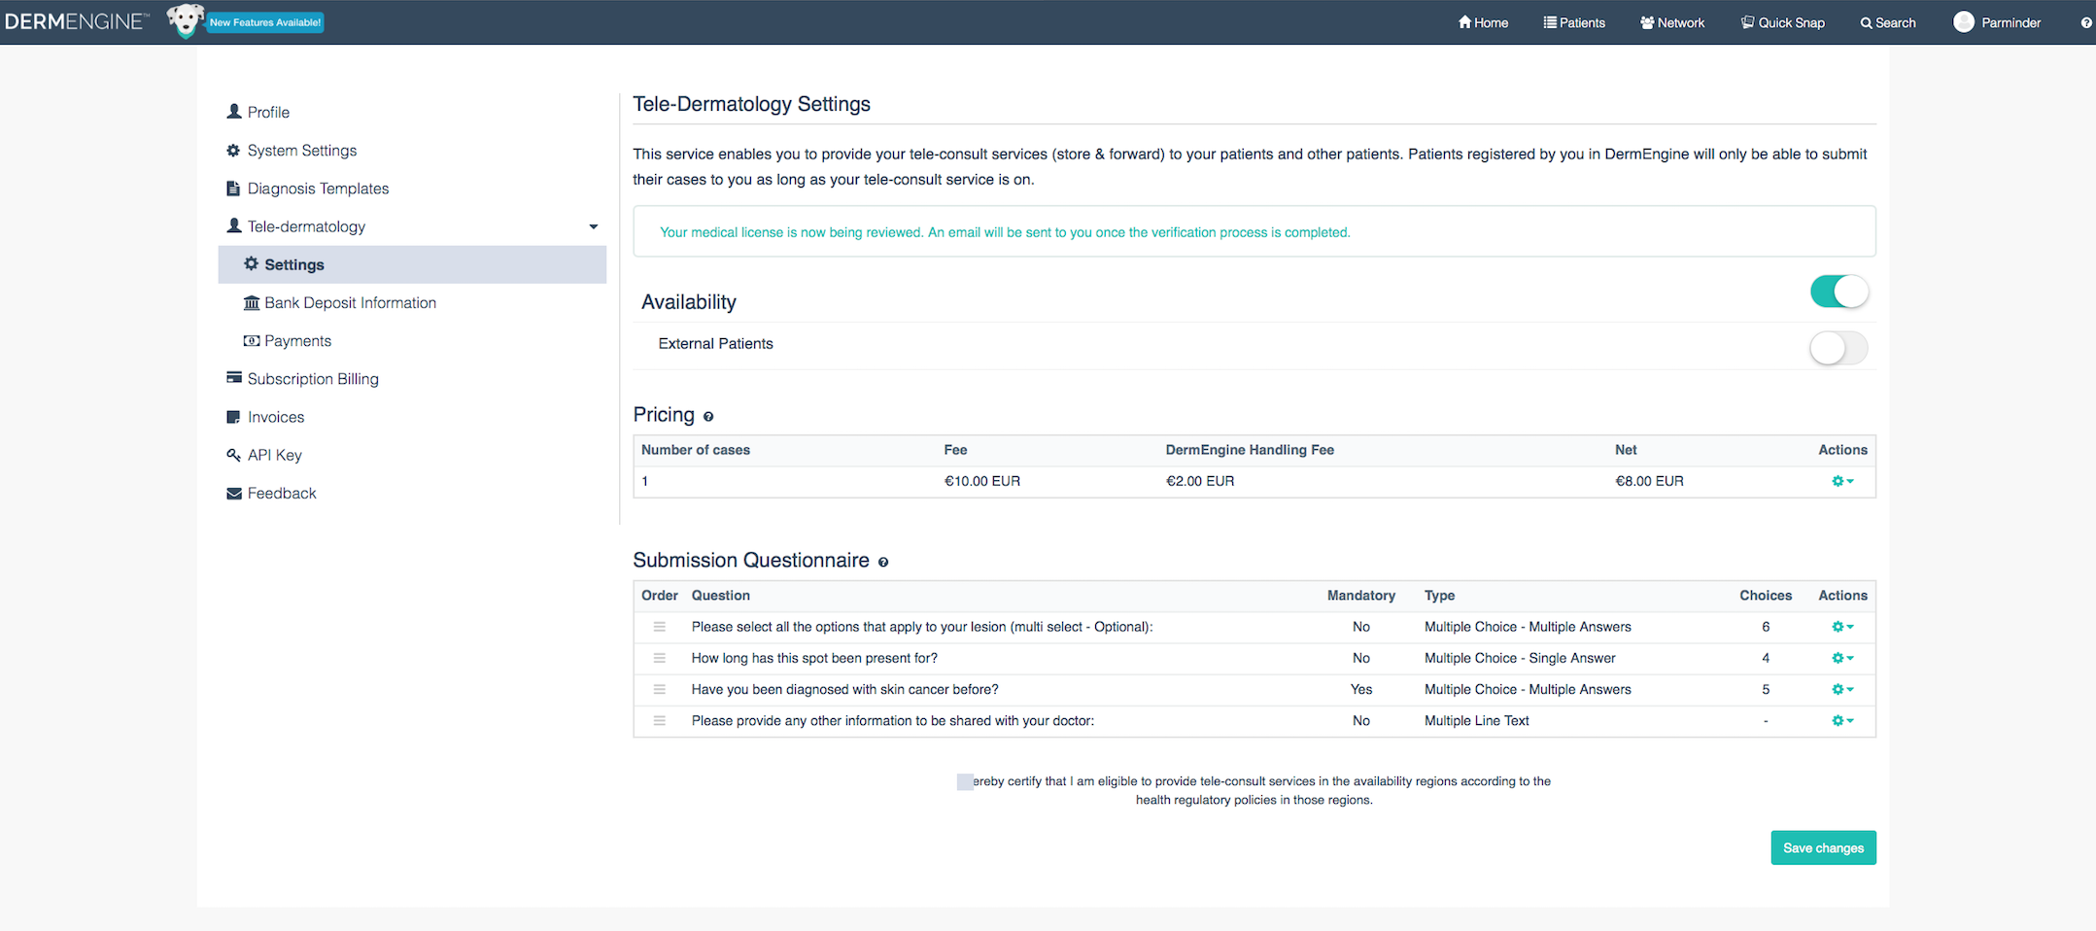Collapse the Tele-dermatology sidebar section arrow
2096x931 pixels.
coord(593,227)
